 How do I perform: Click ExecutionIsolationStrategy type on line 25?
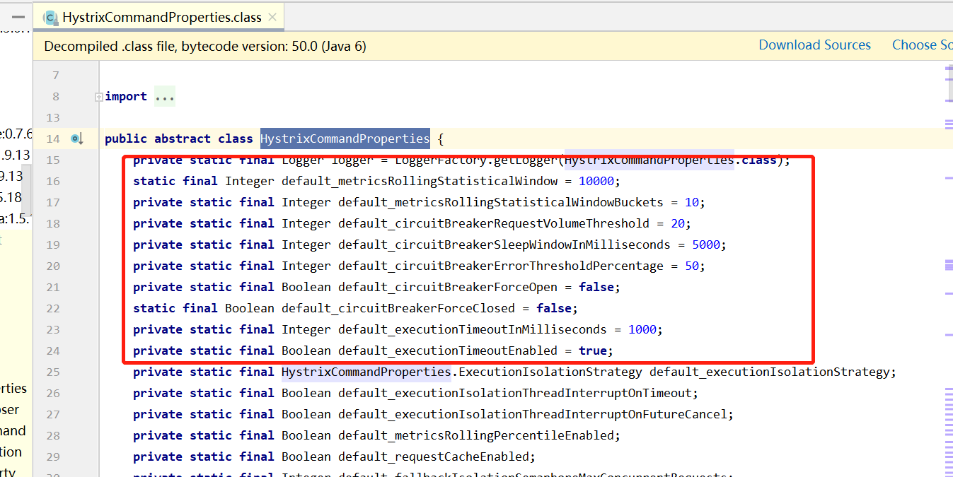point(550,372)
